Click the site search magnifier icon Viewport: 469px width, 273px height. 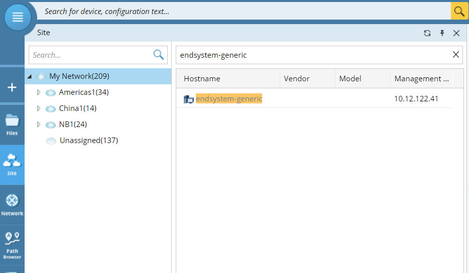pyautogui.click(x=159, y=55)
